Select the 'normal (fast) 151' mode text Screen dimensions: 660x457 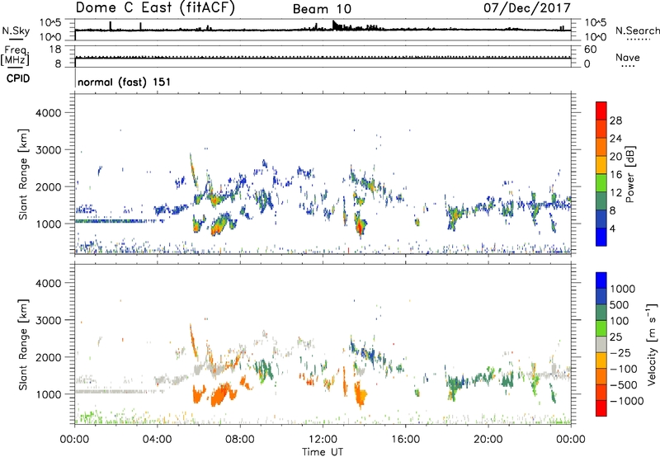(x=125, y=82)
